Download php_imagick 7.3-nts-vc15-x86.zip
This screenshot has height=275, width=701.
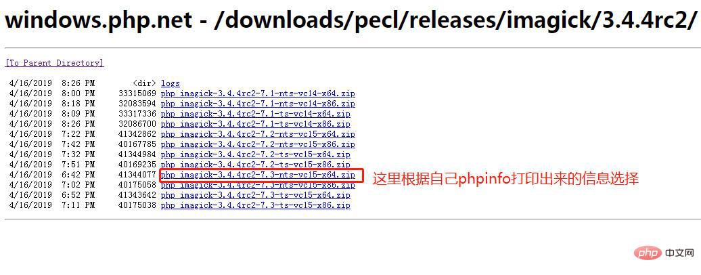click(x=258, y=185)
